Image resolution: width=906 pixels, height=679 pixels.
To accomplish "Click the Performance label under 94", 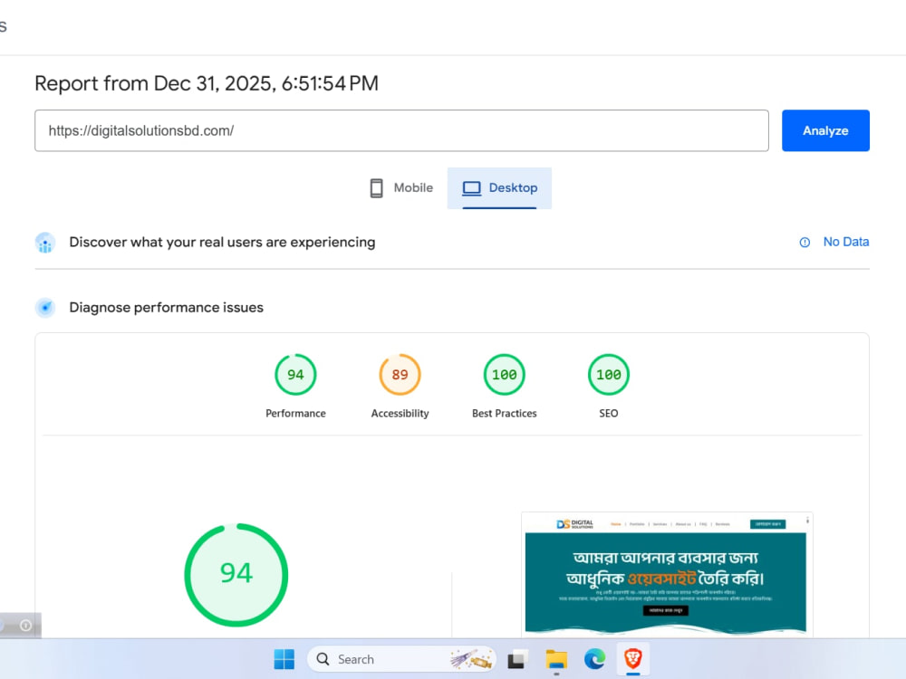I will pos(295,414).
